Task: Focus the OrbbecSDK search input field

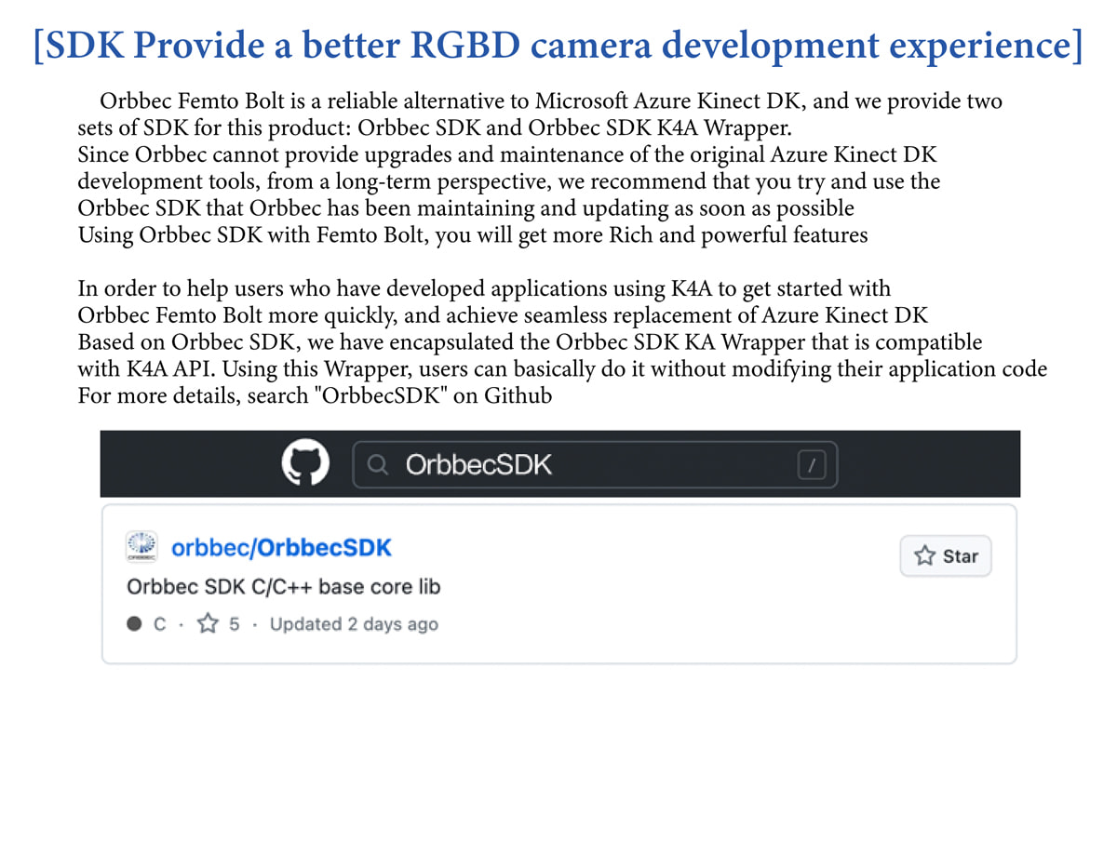Action: [x=577, y=465]
